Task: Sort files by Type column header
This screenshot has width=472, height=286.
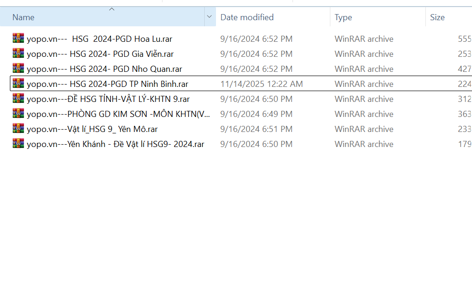Action: pos(344,17)
